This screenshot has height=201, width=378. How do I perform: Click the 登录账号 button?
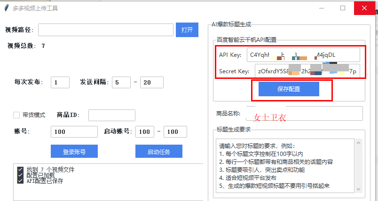pyautogui.click(x=74, y=151)
